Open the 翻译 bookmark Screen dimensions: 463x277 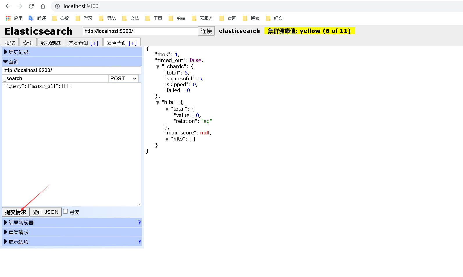tap(37, 18)
